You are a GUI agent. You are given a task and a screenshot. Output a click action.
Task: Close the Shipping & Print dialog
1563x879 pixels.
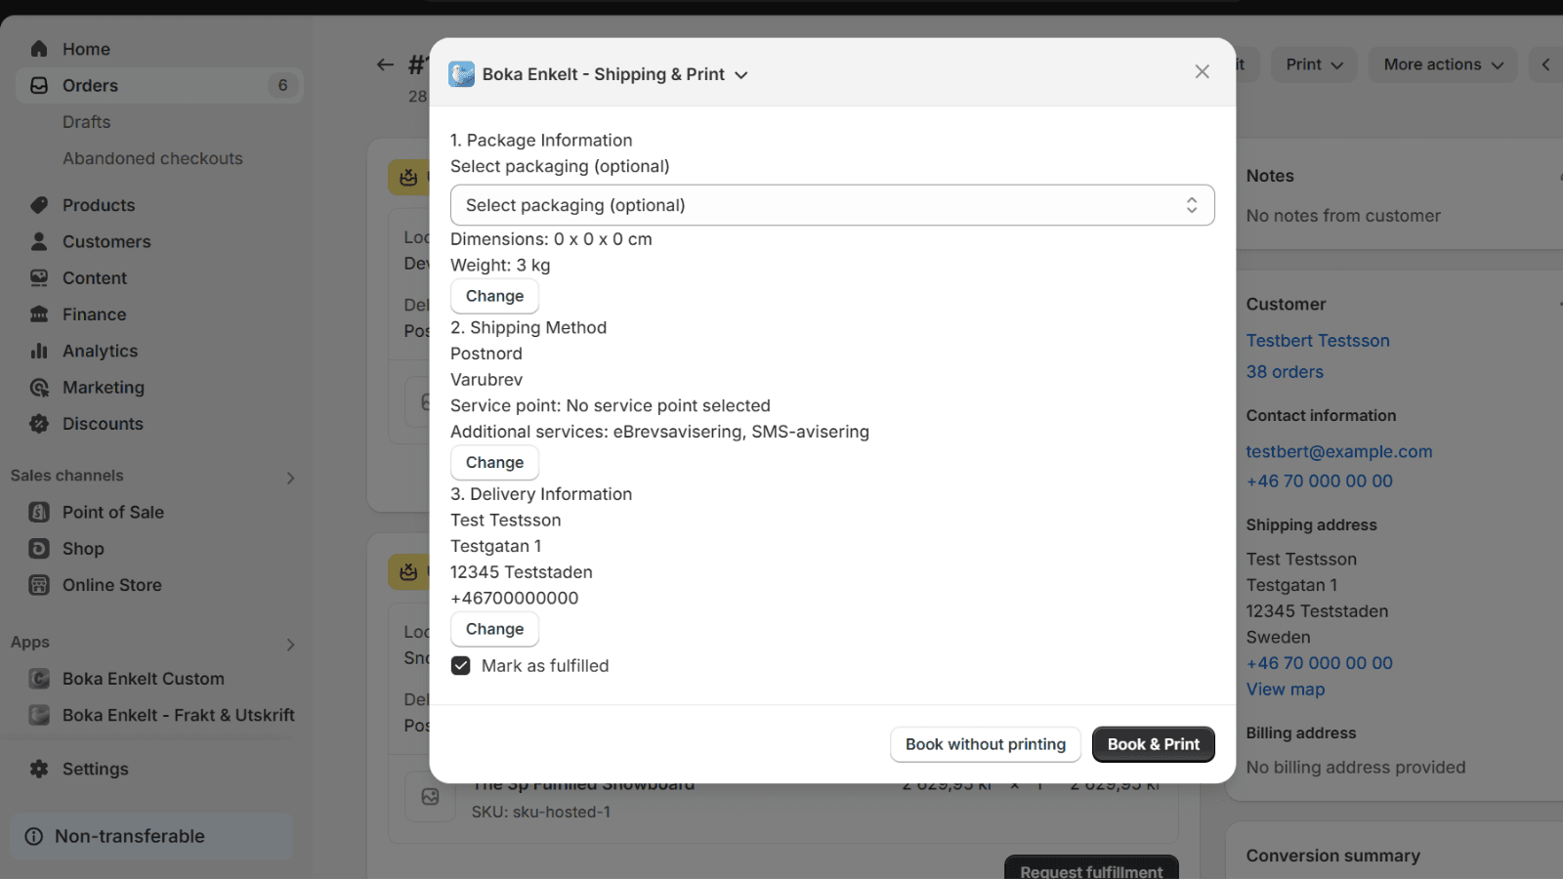coord(1202,72)
